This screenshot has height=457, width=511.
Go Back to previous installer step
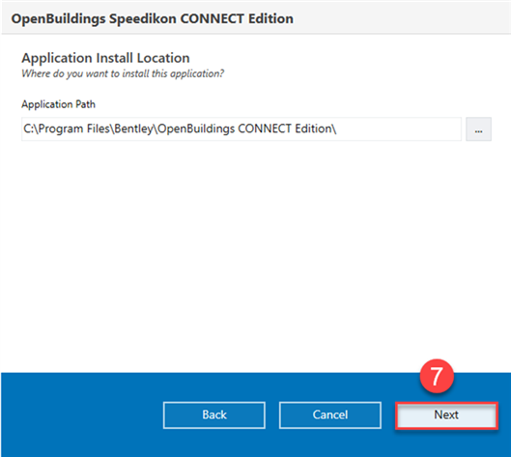tap(214, 415)
